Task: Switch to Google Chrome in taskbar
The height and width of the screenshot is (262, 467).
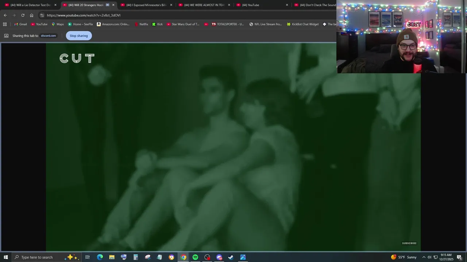Action: tap(183, 257)
